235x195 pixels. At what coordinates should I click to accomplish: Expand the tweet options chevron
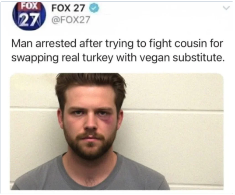(x=226, y=8)
